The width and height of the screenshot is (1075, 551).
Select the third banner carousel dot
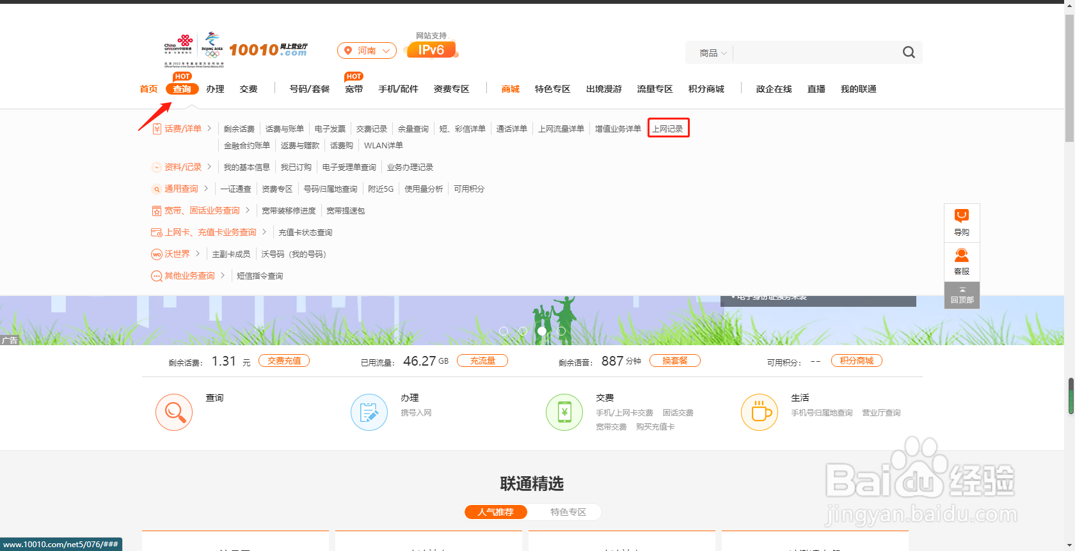542,331
